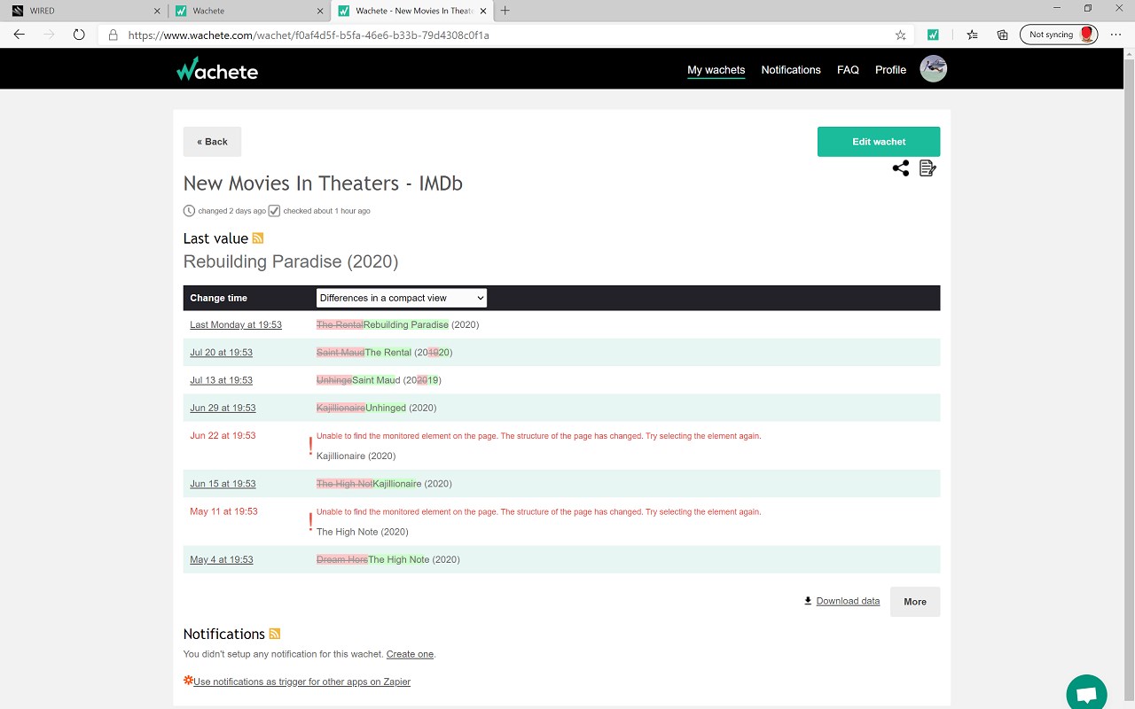Reload the page with refresh icon
Image resolution: width=1135 pixels, height=709 pixels.
click(79, 35)
